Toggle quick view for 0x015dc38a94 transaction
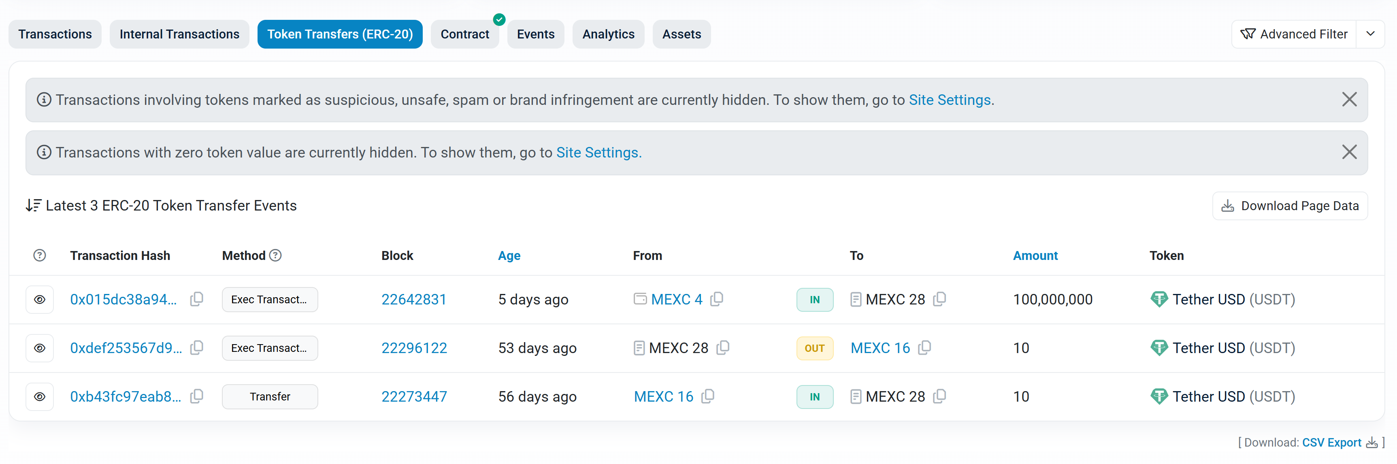The width and height of the screenshot is (1397, 464). [x=40, y=299]
